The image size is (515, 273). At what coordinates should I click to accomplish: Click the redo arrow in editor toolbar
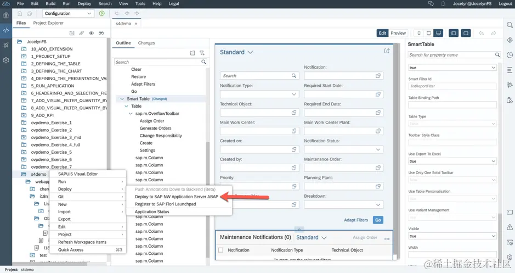click(493, 33)
